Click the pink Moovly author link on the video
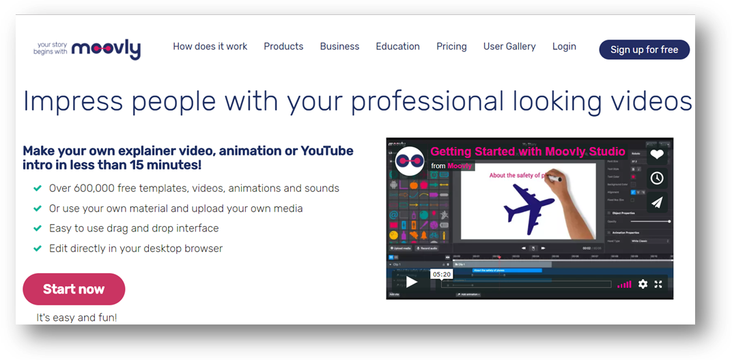The width and height of the screenshot is (732, 360). pos(460,166)
